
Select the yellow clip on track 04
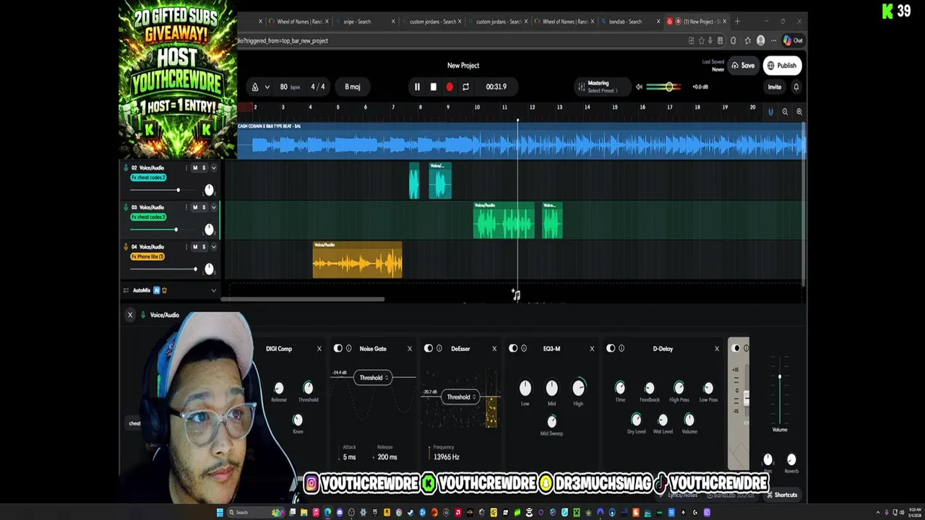(x=357, y=259)
